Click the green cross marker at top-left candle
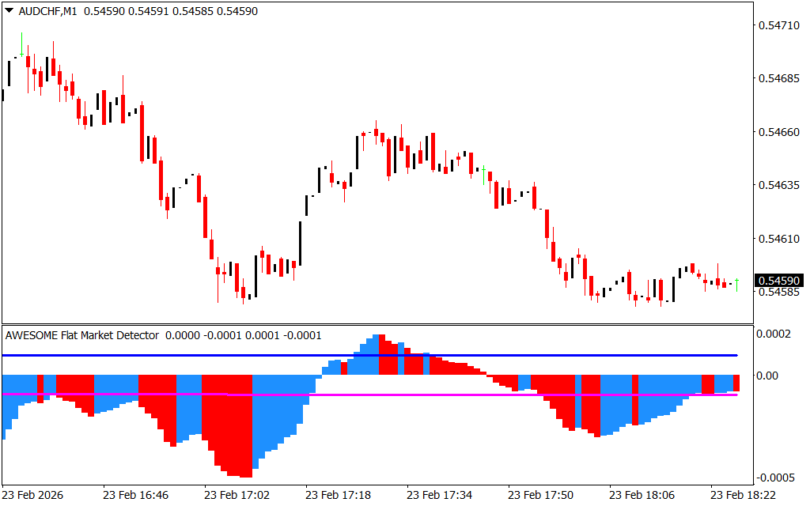Viewport: 810px width, 506px height. click(x=21, y=55)
